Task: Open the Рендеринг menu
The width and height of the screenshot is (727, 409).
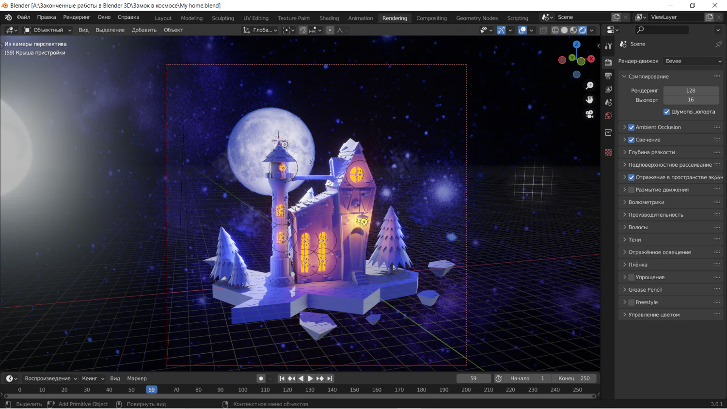Action: click(x=77, y=17)
